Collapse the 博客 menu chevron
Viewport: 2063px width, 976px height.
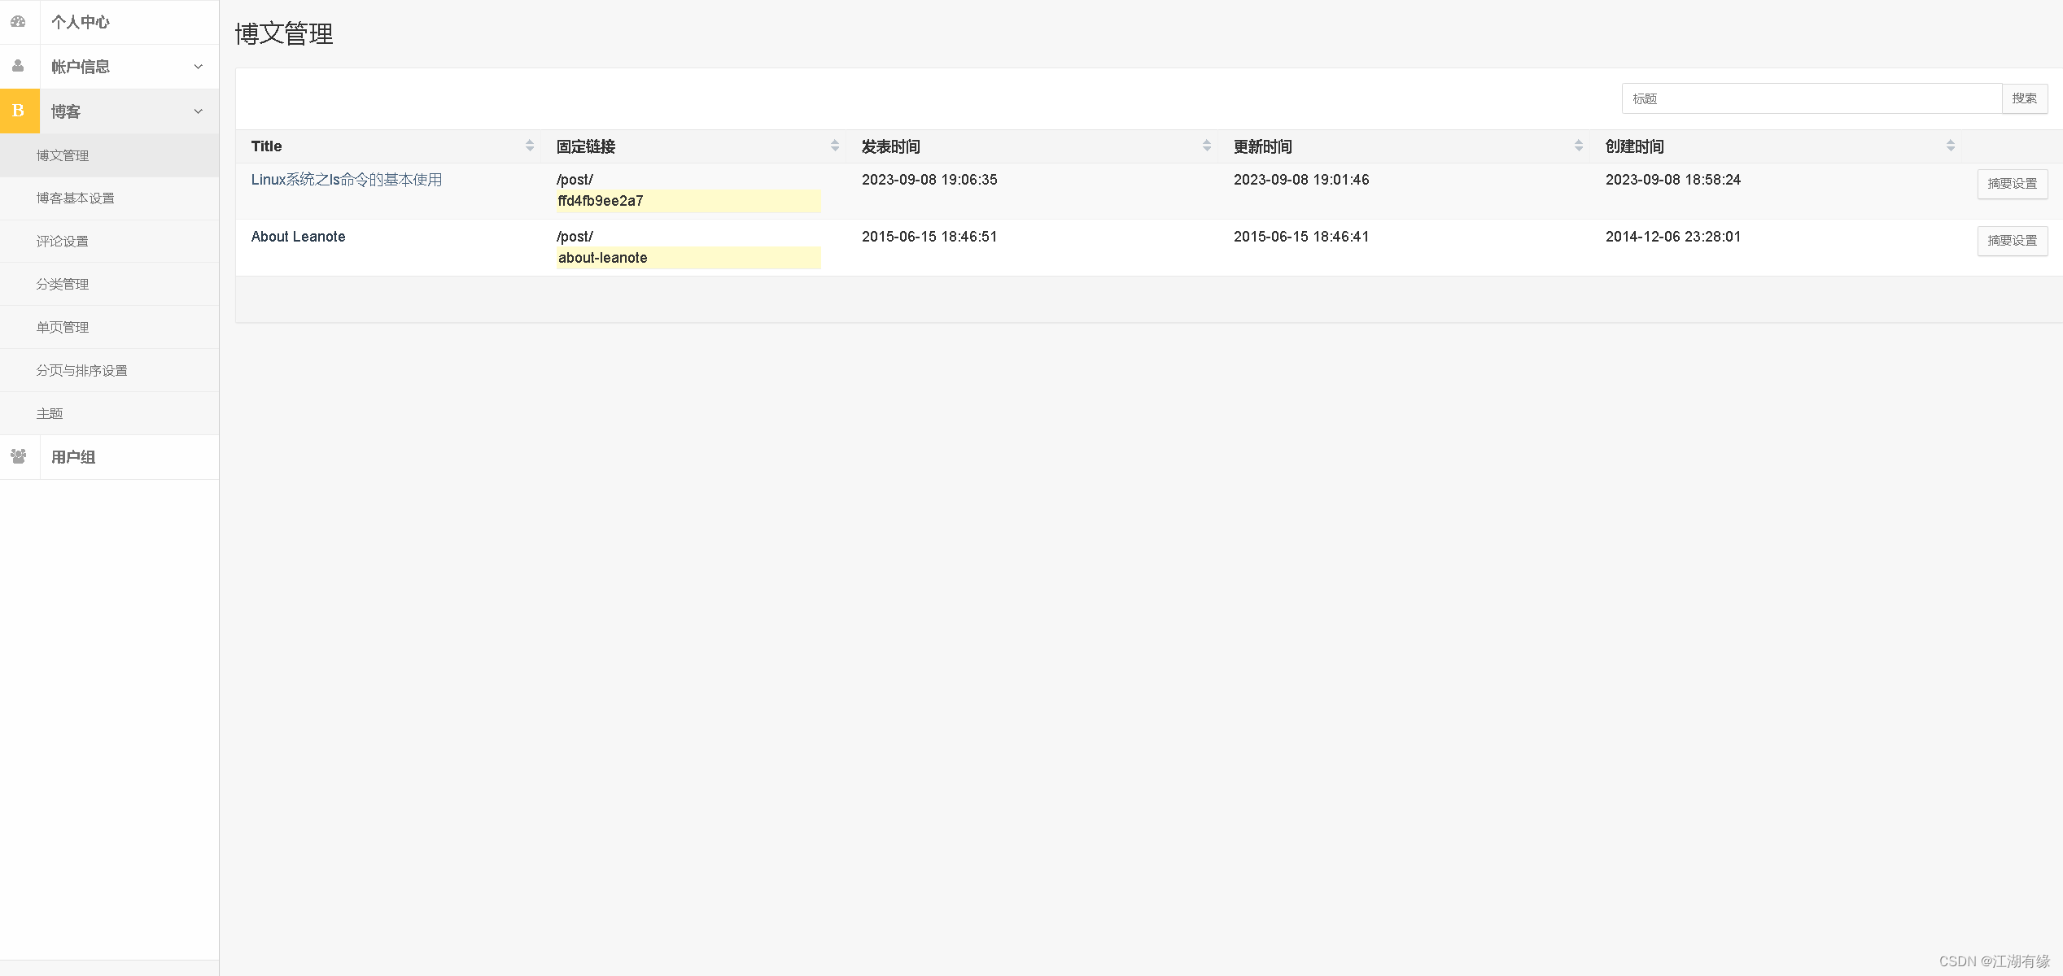click(199, 111)
